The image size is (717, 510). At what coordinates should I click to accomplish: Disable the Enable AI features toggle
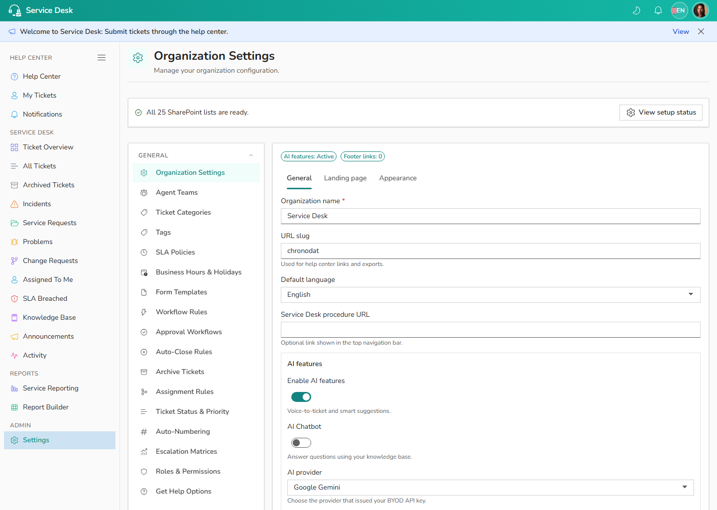tap(301, 397)
